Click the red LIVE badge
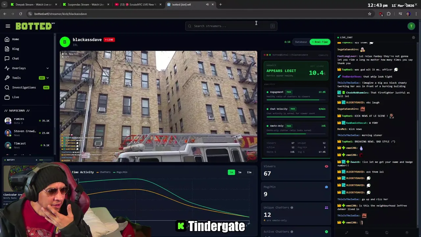Viewport: 421px width, 237px height. 109,40
